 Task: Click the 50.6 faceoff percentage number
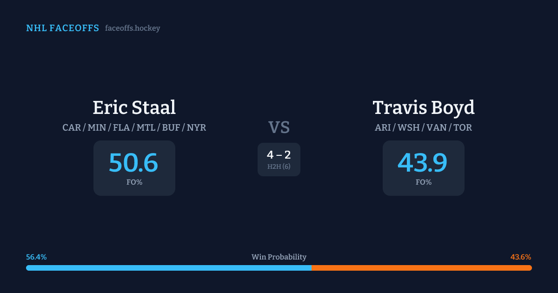133,163
